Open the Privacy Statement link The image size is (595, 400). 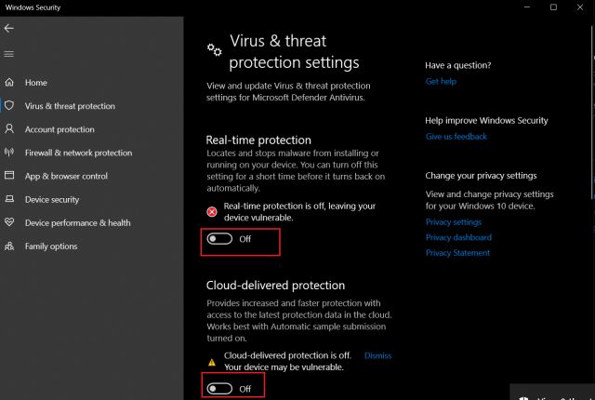pyautogui.click(x=457, y=253)
